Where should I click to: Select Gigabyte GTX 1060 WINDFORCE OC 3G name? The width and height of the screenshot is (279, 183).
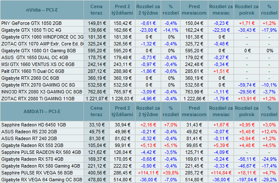click(42, 37)
